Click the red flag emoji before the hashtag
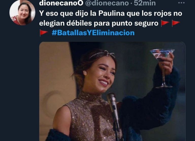 click(x=44, y=33)
